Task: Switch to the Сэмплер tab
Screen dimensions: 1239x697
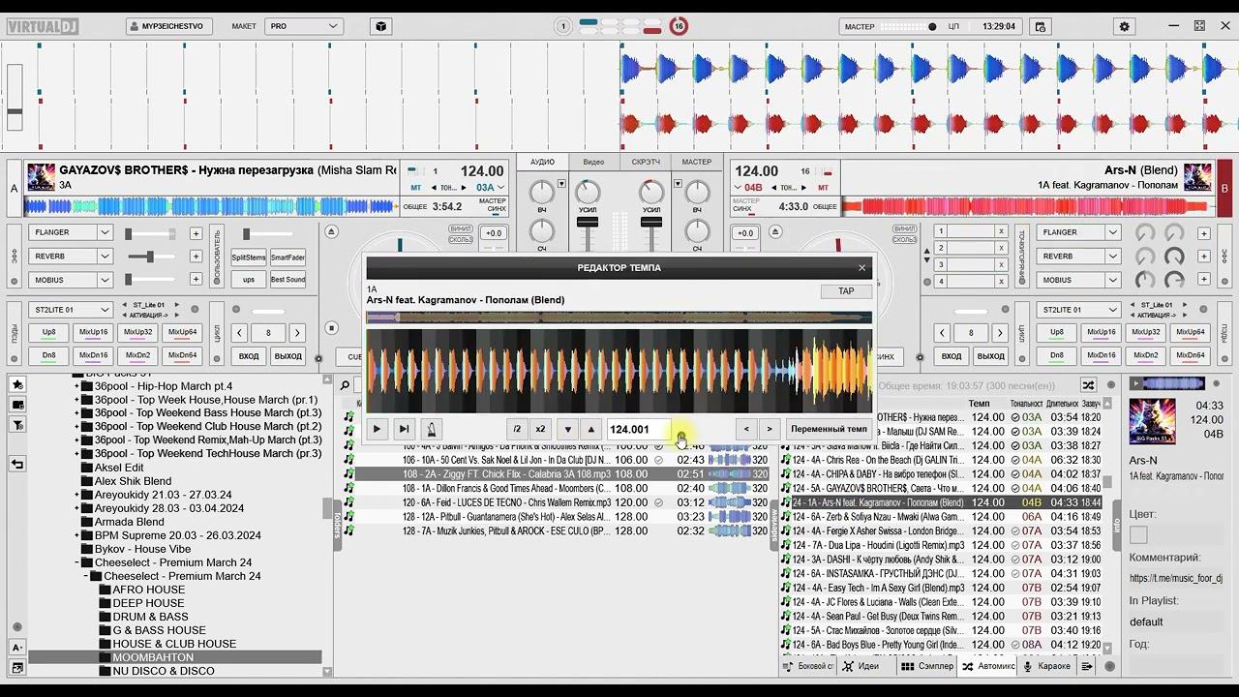Action: (927, 666)
